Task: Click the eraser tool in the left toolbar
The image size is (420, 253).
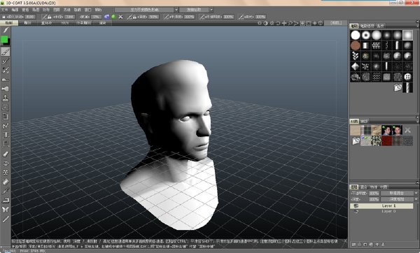Action: click(6, 154)
